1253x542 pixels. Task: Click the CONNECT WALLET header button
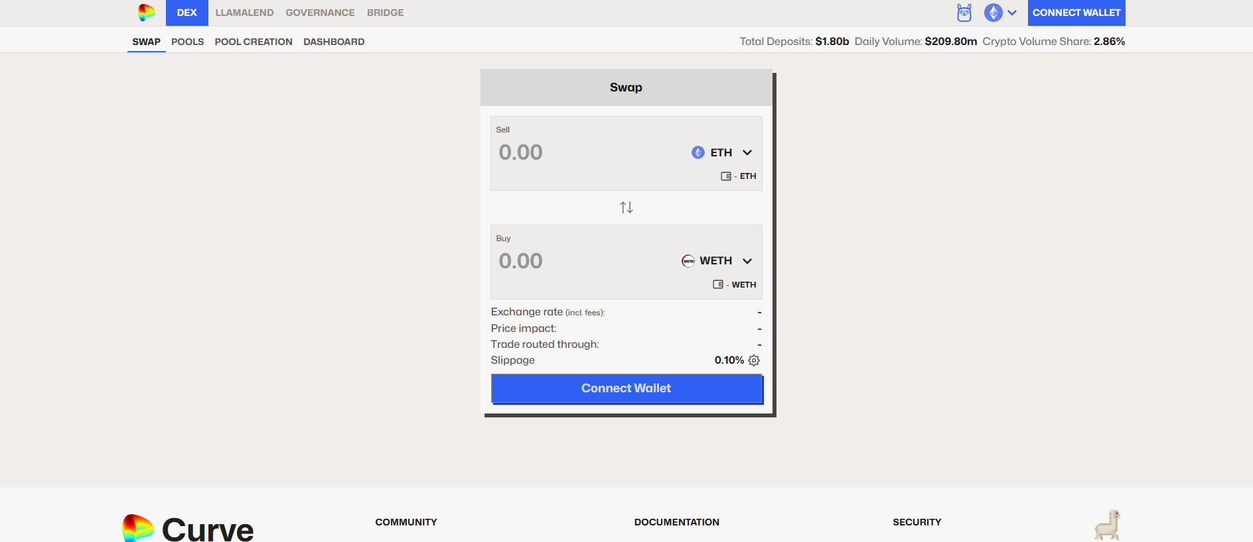pyautogui.click(x=1076, y=13)
